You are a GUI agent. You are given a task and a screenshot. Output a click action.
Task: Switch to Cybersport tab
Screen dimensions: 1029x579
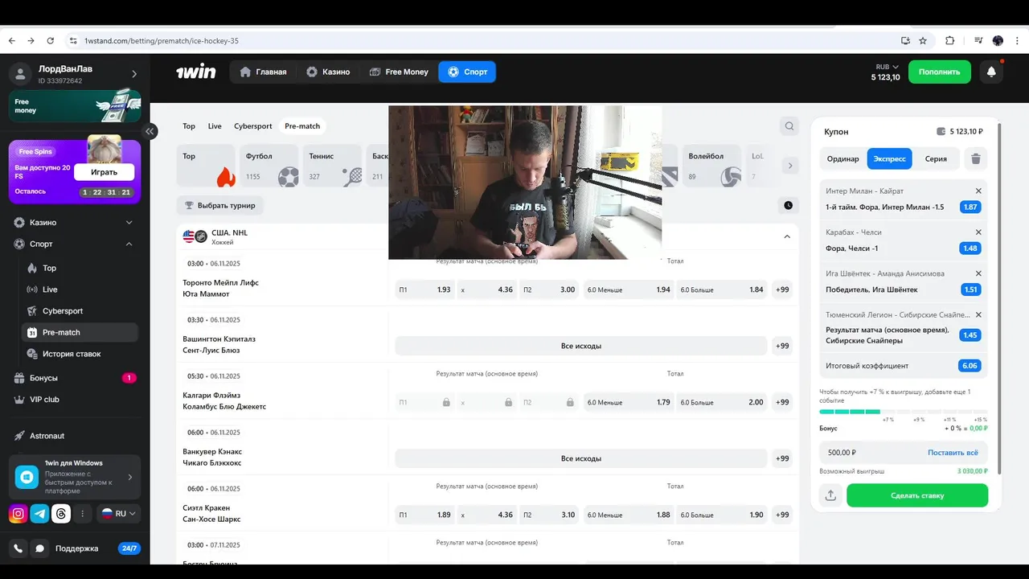pyautogui.click(x=253, y=126)
